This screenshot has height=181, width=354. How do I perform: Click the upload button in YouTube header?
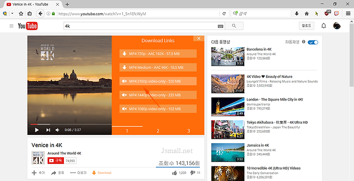[x=306, y=26]
